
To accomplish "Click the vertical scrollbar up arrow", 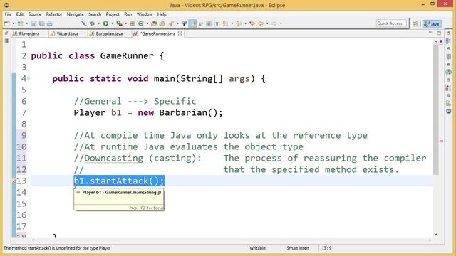I will click(x=435, y=42).
